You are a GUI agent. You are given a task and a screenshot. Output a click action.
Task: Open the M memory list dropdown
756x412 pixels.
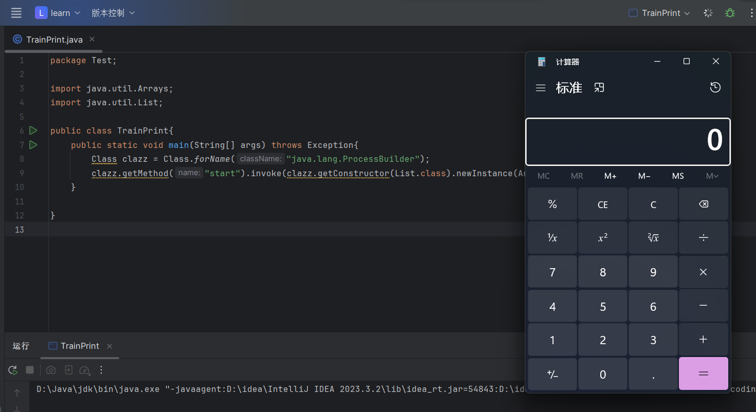(x=712, y=176)
